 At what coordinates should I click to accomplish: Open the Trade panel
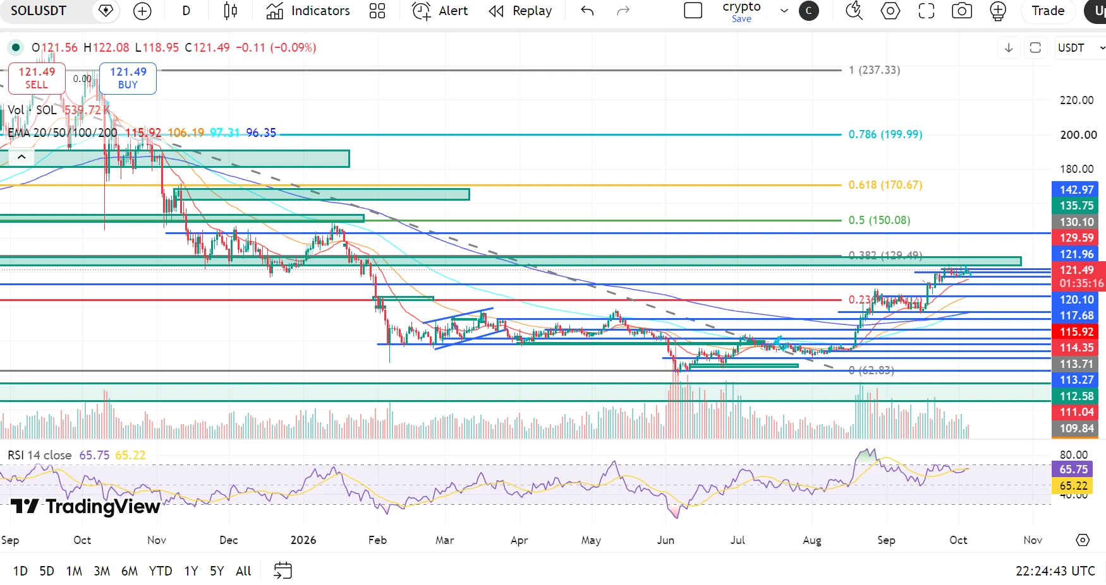coord(1048,11)
